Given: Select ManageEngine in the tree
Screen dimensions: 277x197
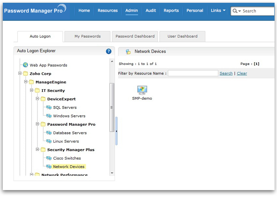Looking at the screenshot, I should coord(51,82).
